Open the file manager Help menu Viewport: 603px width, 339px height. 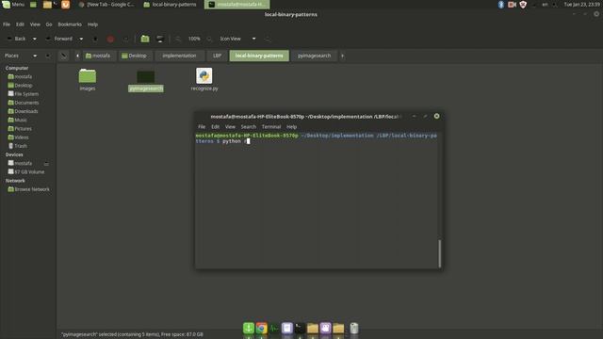[x=92, y=24]
